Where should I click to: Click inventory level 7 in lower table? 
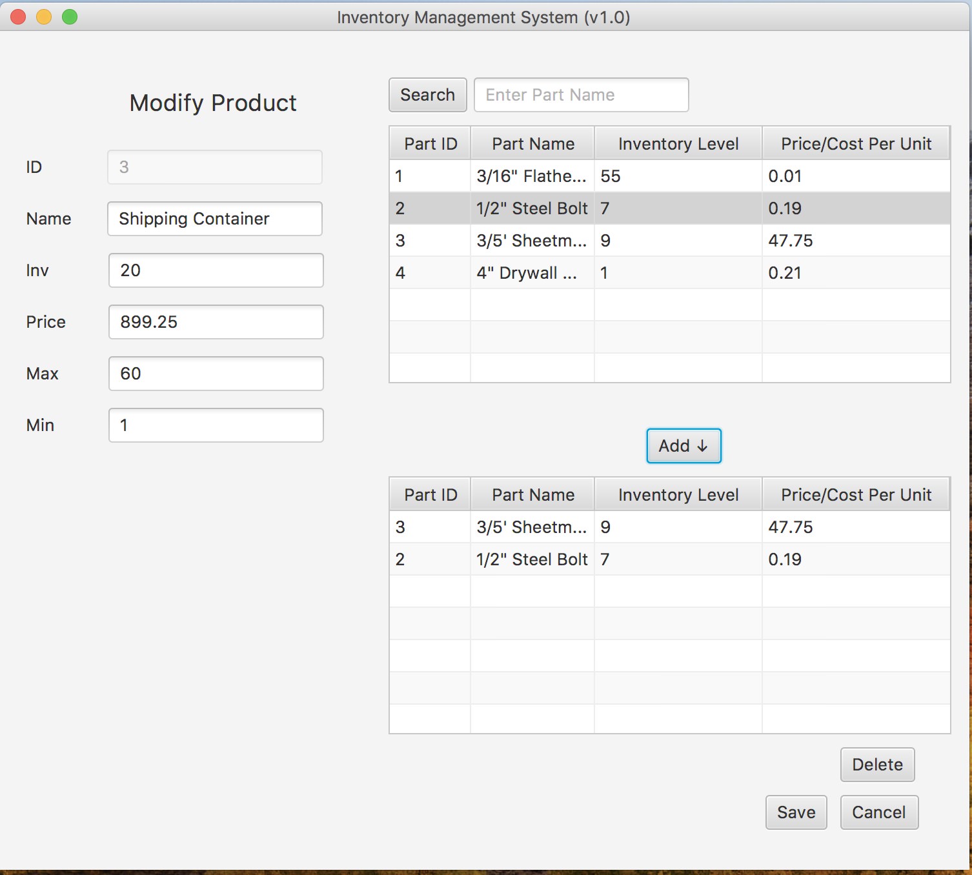[x=678, y=559]
